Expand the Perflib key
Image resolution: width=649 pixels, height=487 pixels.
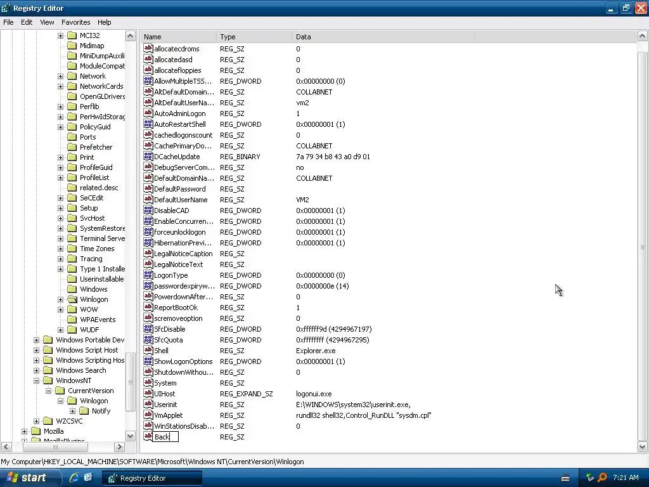60,107
